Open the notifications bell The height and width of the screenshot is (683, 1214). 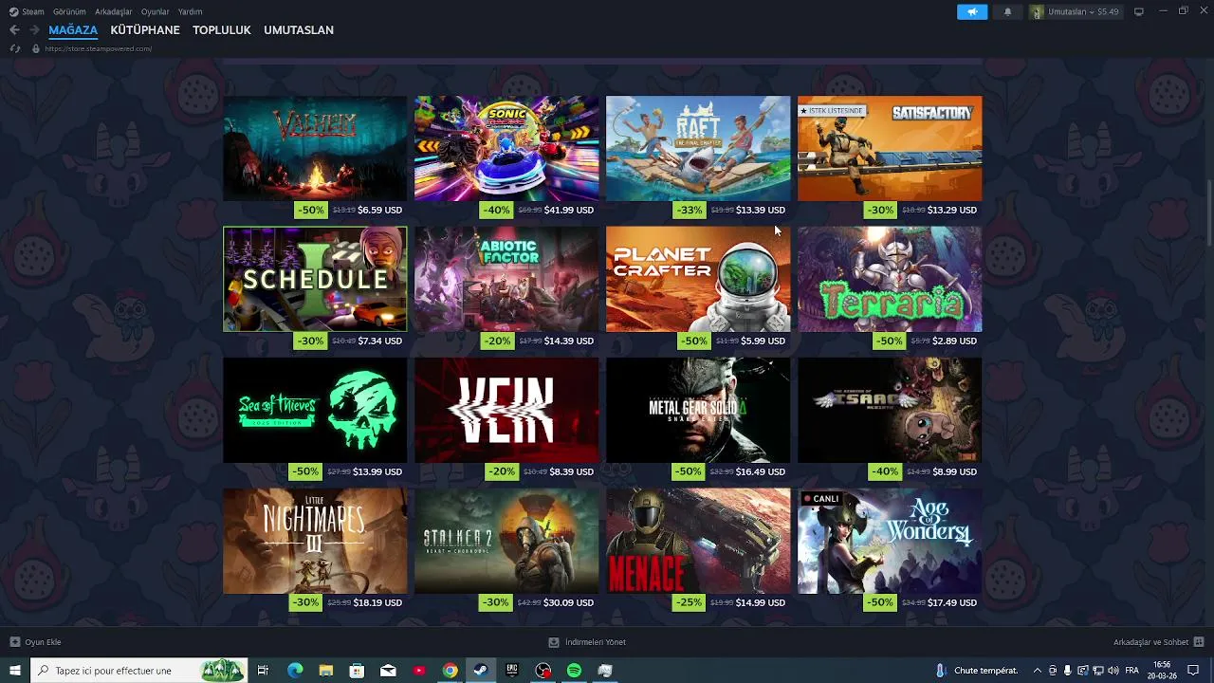1007,11
